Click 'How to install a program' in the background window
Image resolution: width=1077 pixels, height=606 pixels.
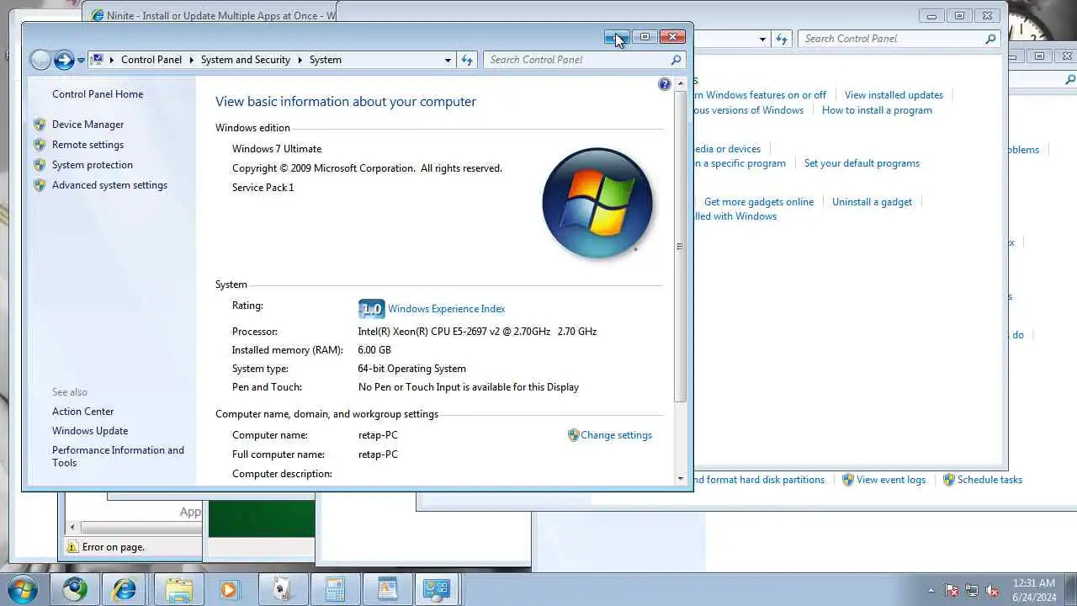tap(877, 110)
